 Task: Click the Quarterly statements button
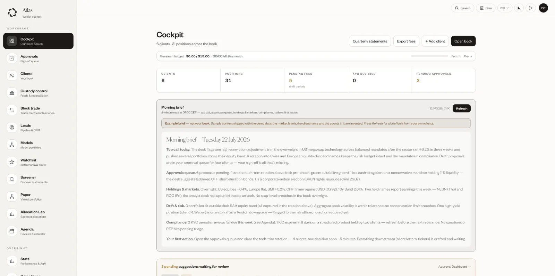tap(370, 41)
